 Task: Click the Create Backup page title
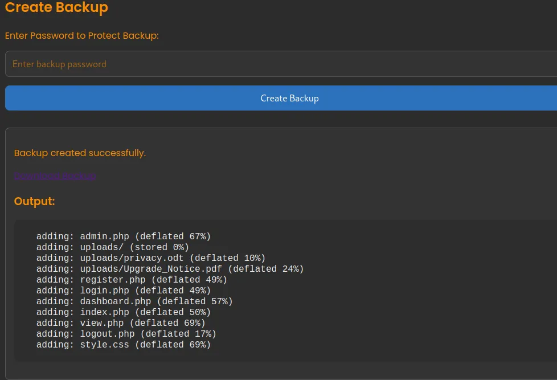point(56,7)
